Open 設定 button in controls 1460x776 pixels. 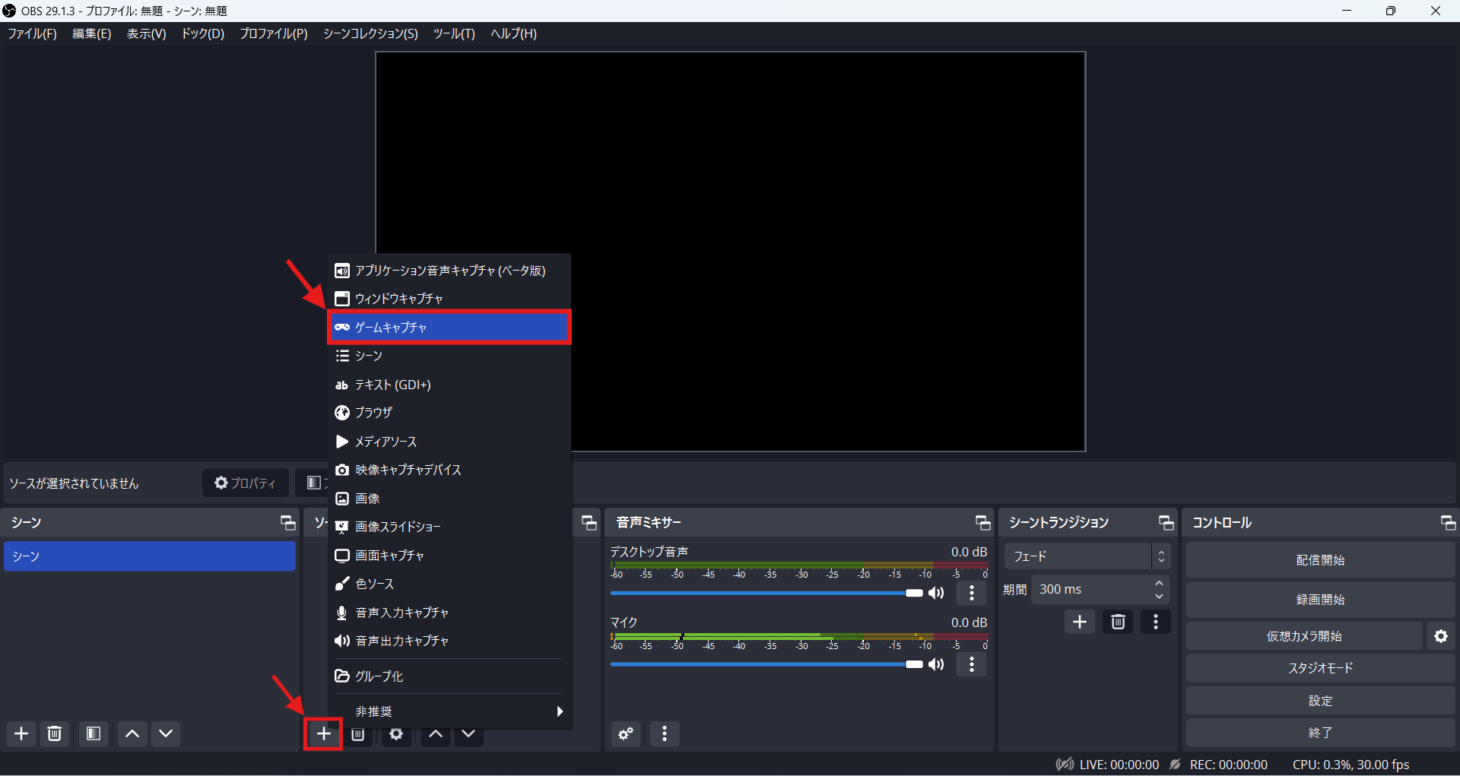pos(1320,701)
